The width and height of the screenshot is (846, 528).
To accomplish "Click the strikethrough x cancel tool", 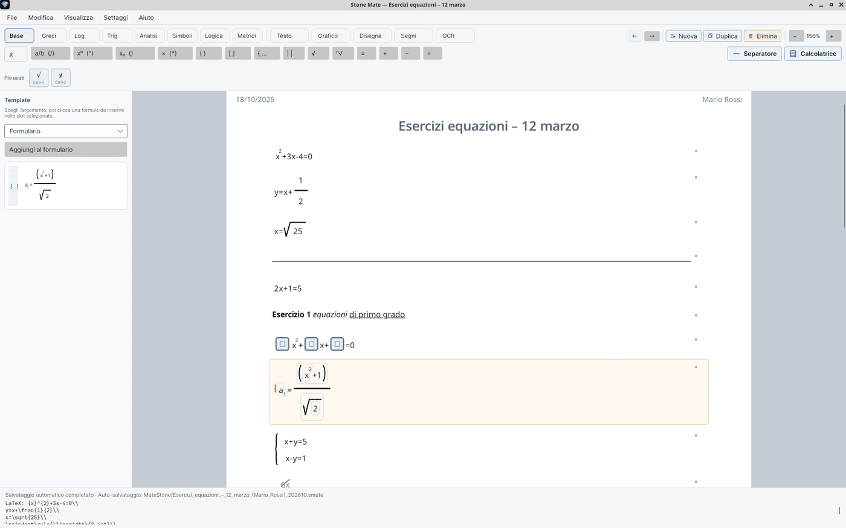I will tap(16, 54).
